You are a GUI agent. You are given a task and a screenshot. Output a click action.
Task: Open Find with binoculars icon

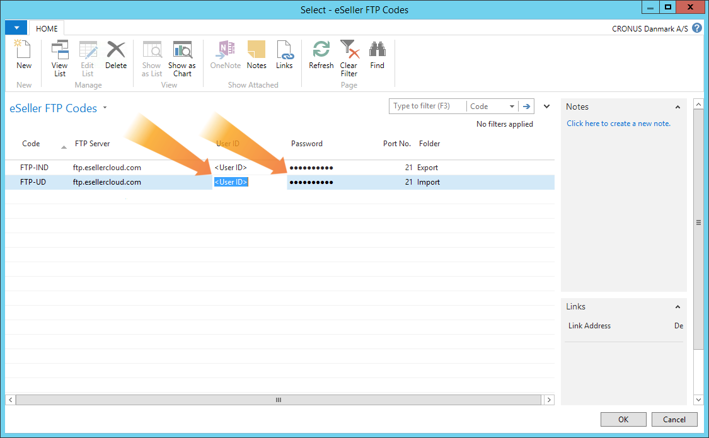click(x=377, y=55)
